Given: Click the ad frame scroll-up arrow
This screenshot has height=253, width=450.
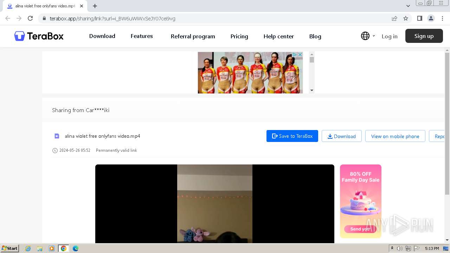Looking at the screenshot, I should [x=311, y=54].
